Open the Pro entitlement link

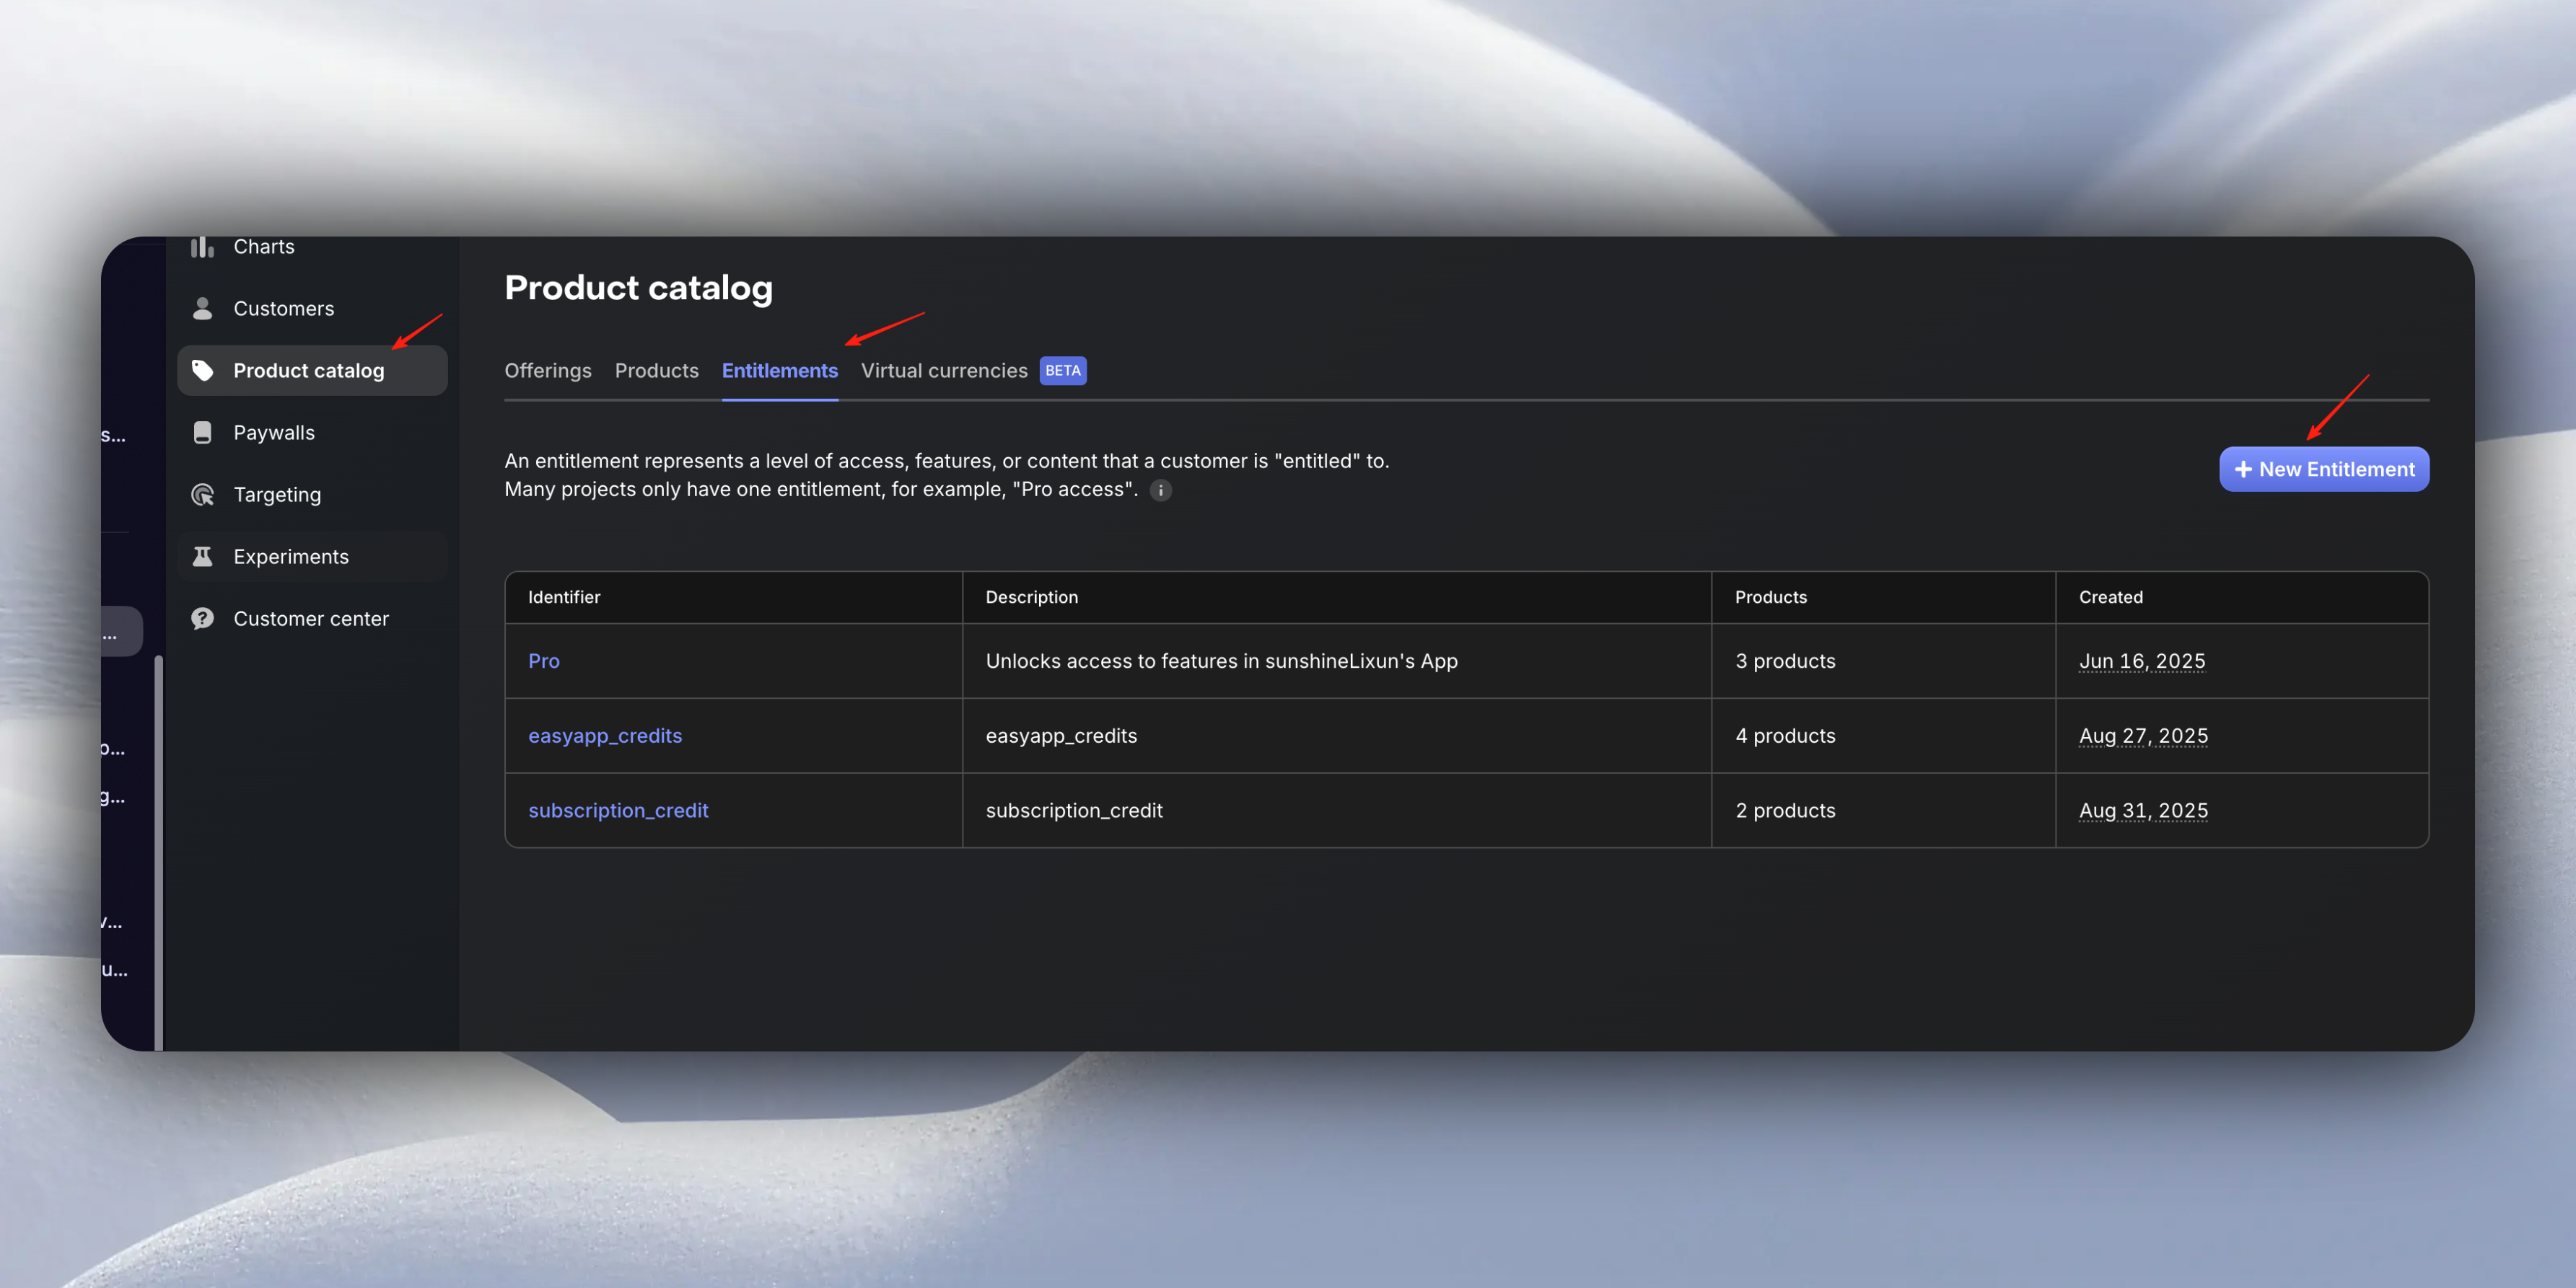pos(543,661)
